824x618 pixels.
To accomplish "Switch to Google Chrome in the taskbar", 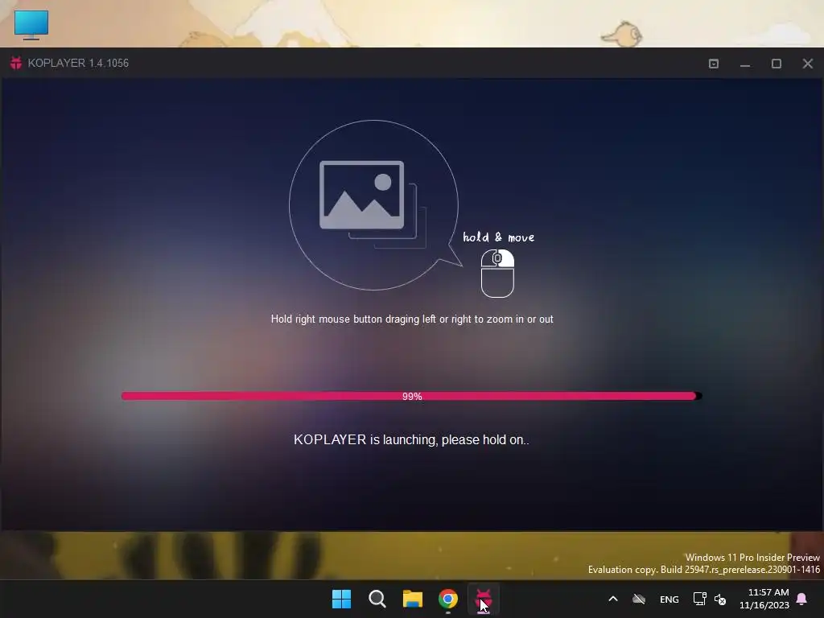I will coord(447,599).
